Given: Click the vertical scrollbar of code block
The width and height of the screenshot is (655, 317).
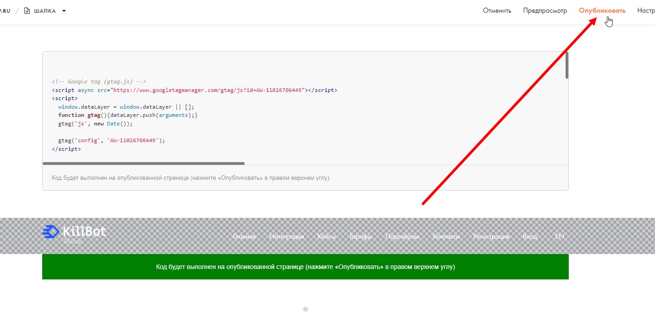Looking at the screenshot, I should point(566,66).
